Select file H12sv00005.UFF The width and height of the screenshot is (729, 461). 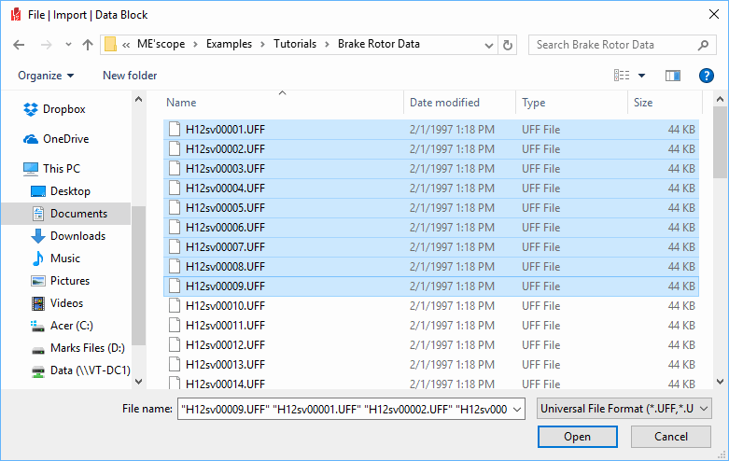click(431, 208)
